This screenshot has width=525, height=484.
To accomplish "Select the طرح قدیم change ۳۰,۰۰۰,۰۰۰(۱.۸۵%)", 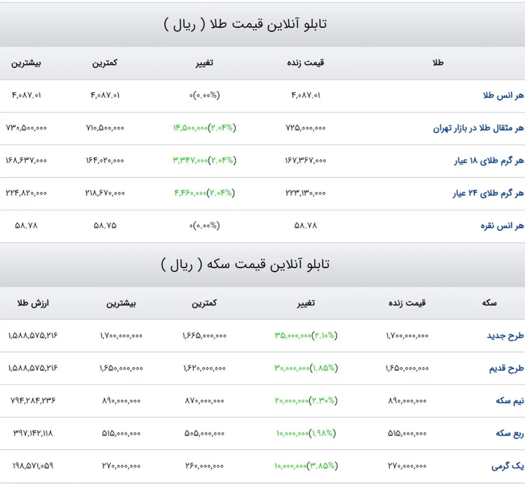I will pyautogui.click(x=306, y=368).
